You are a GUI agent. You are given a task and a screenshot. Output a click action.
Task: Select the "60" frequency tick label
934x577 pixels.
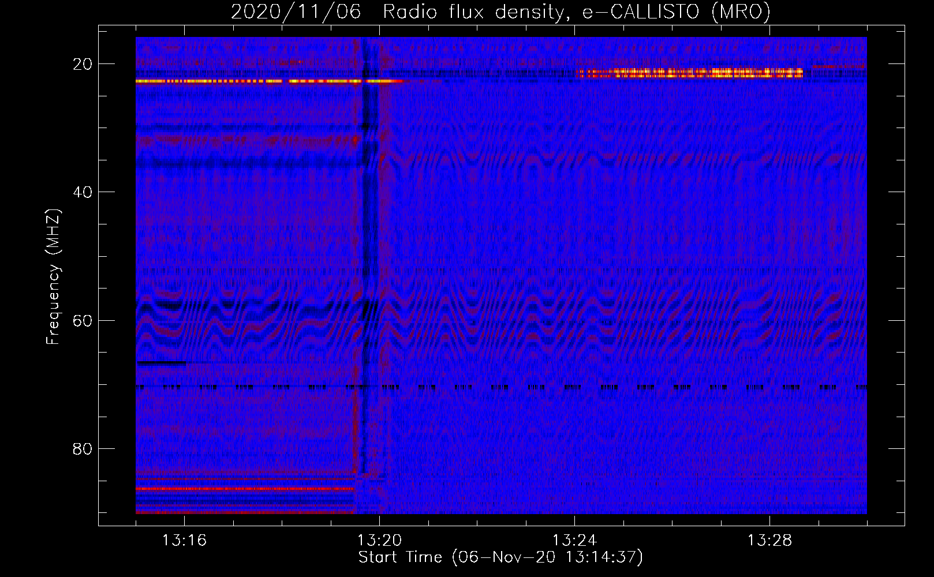click(x=83, y=320)
